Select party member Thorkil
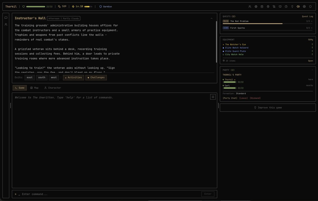The image size is (318, 201). (229, 80)
